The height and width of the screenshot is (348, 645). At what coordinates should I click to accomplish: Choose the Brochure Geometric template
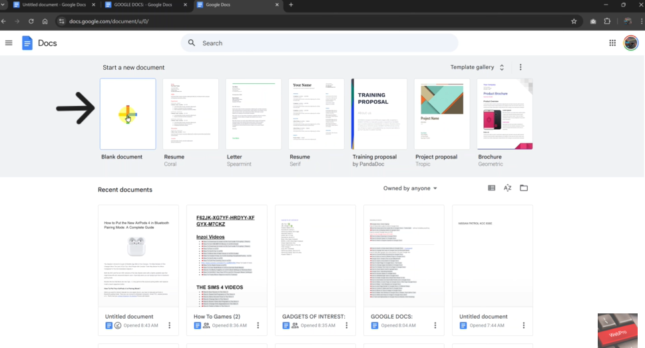tap(505, 114)
